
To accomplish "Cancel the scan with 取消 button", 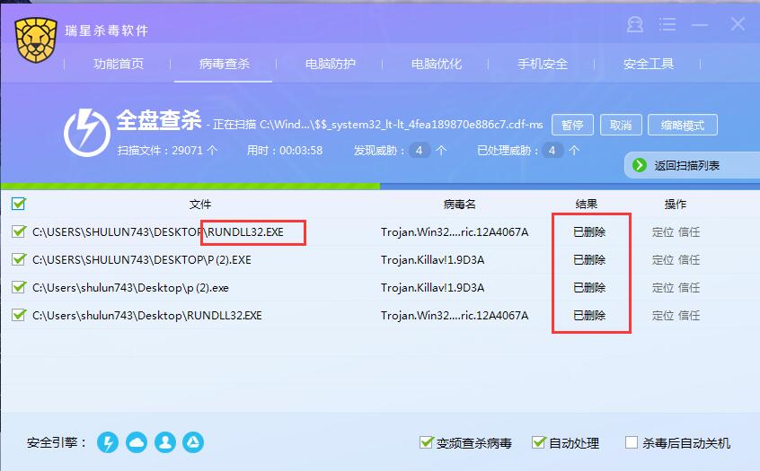I will (x=621, y=126).
